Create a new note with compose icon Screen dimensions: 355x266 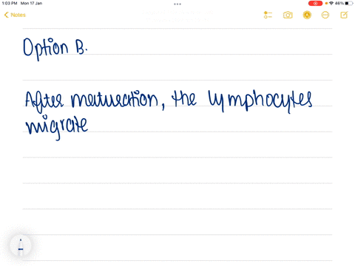[x=344, y=15]
